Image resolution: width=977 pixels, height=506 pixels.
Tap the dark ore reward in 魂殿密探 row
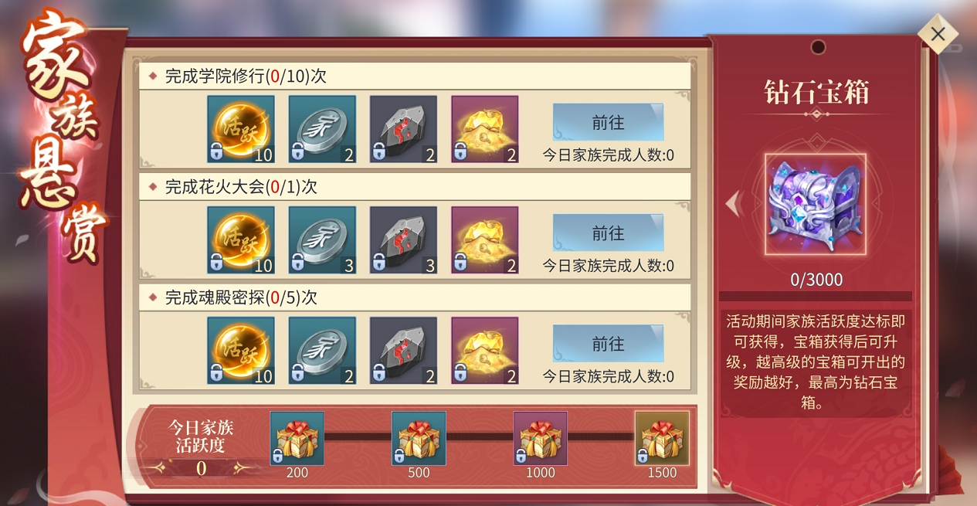coord(403,351)
